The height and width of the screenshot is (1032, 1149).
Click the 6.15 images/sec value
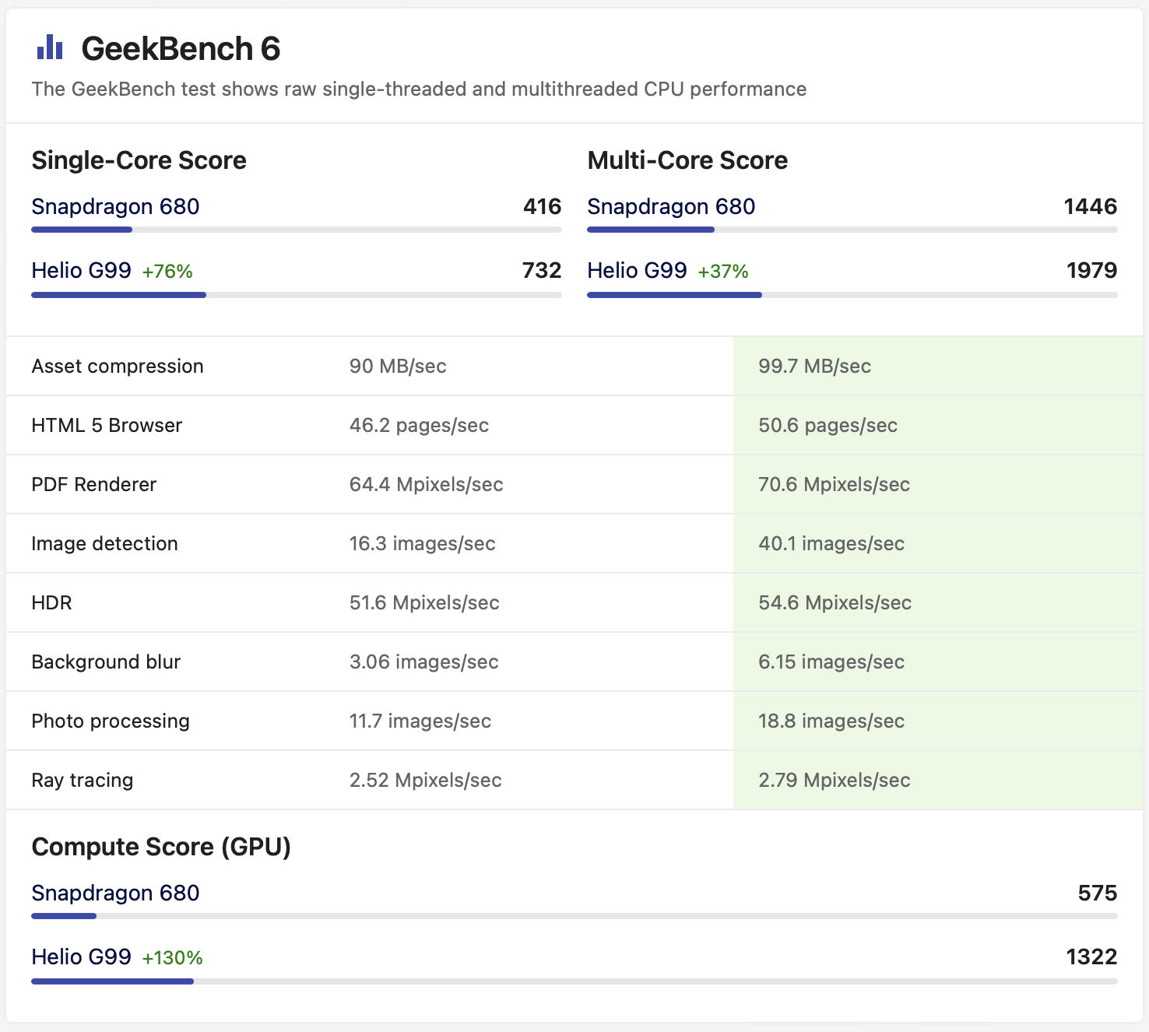[831, 662]
